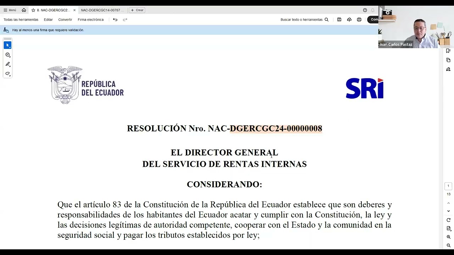
Task: Switch to the NAC-DGERCGC14-00787 tab
Action: 103,10
